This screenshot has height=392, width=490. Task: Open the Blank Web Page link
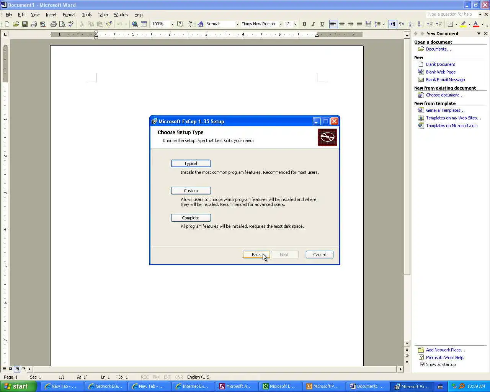pyautogui.click(x=441, y=72)
